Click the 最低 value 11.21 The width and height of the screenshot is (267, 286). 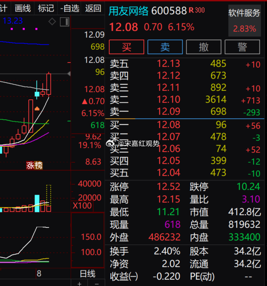coord(169,212)
